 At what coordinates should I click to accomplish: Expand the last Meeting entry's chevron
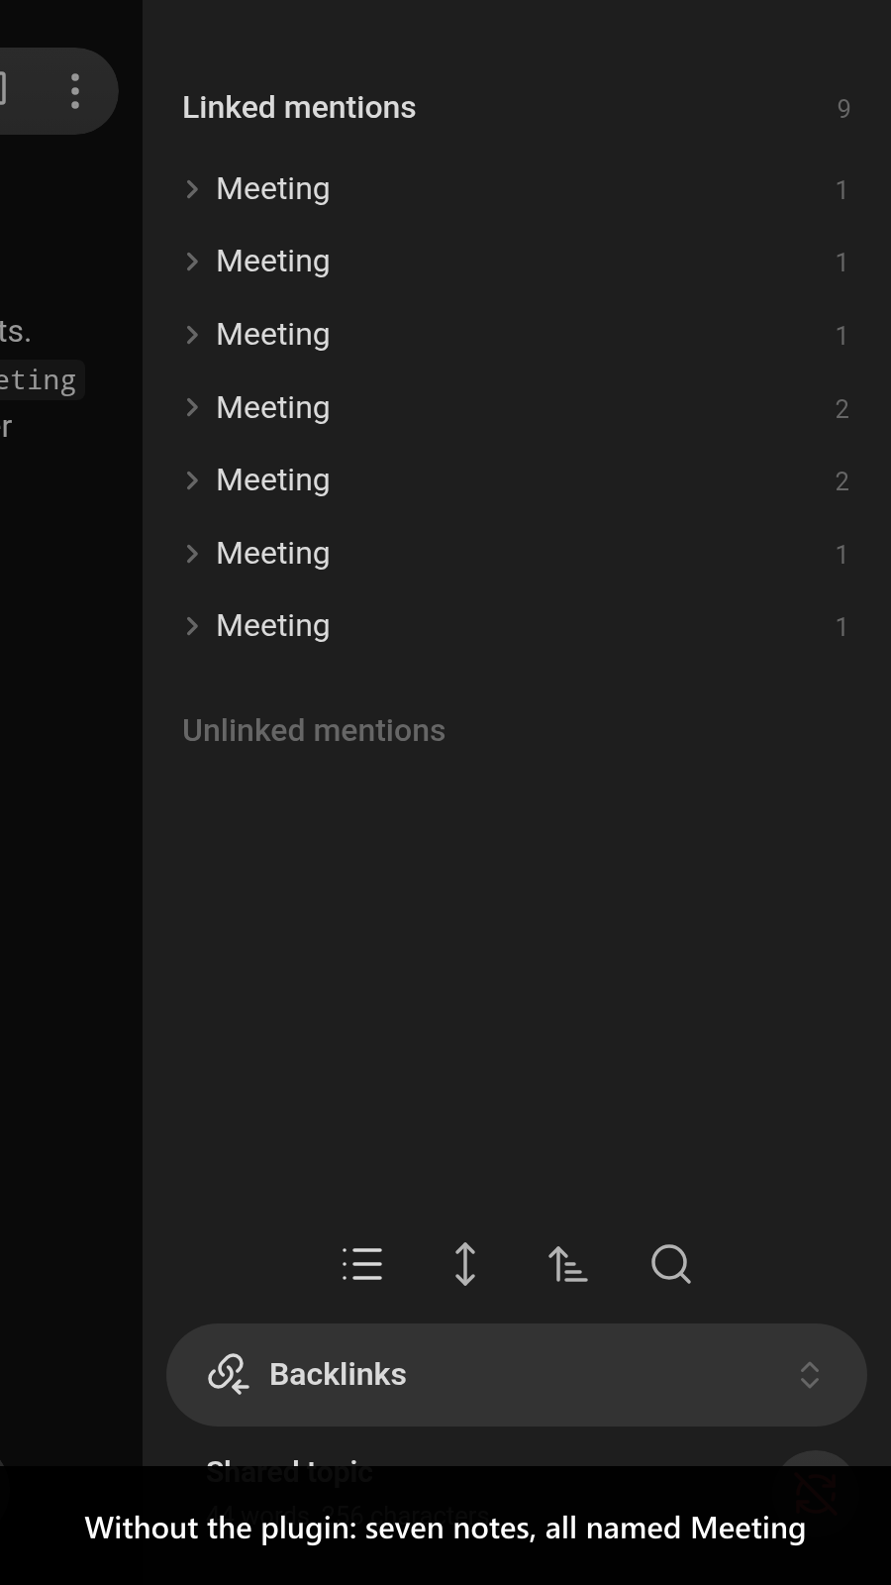coord(192,626)
